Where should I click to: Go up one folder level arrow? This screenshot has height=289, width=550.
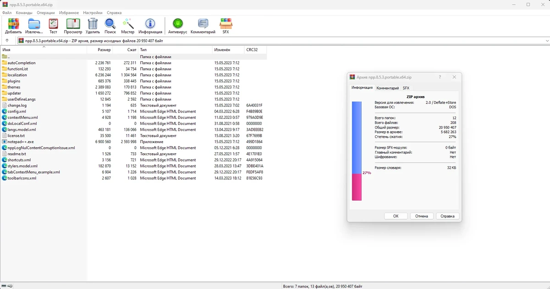[x=7, y=41]
